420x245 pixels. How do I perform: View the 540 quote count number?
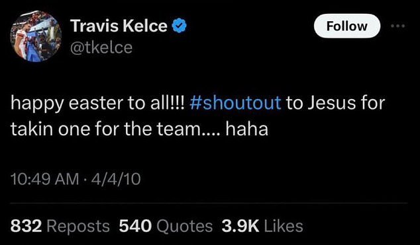click(x=135, y=227)
